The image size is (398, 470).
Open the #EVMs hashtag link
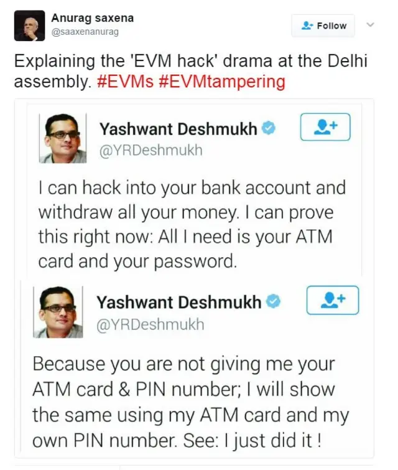click(x=125, y=82)
